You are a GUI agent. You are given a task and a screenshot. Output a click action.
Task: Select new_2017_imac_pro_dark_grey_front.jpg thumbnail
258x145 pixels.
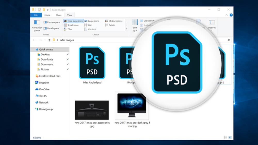pyautogui.click(x=132, y=105)
